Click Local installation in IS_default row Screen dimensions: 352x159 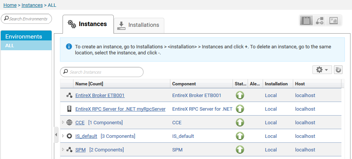271,136
